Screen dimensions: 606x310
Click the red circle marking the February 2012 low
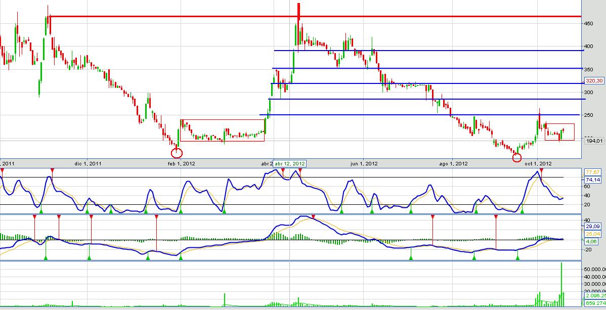coord(177,152)
